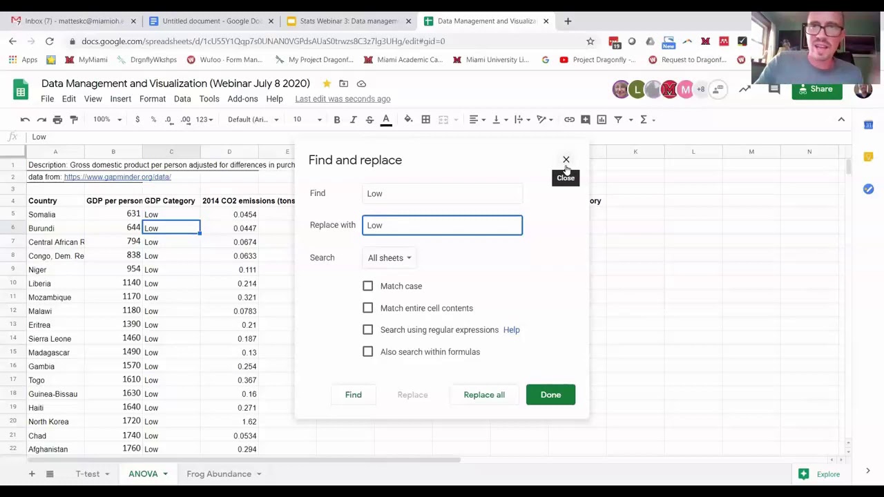This screenshot has width=884, height=497.
Task: Click the cloud document status icon
Action: click(x=361, y=84)
